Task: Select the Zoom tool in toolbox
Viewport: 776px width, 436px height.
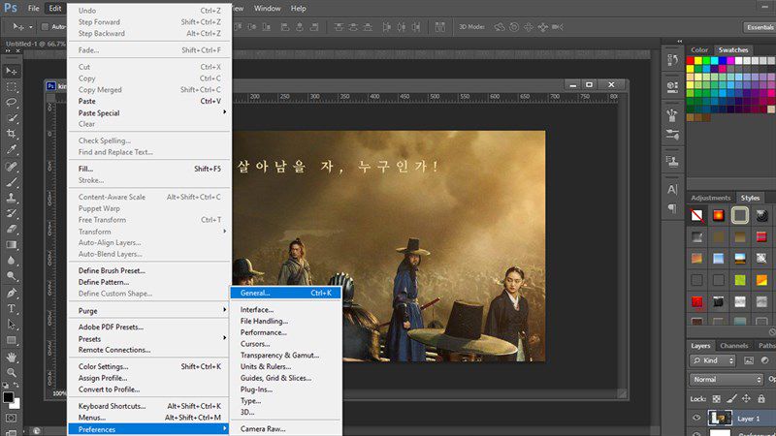Action: pos(11,372)
